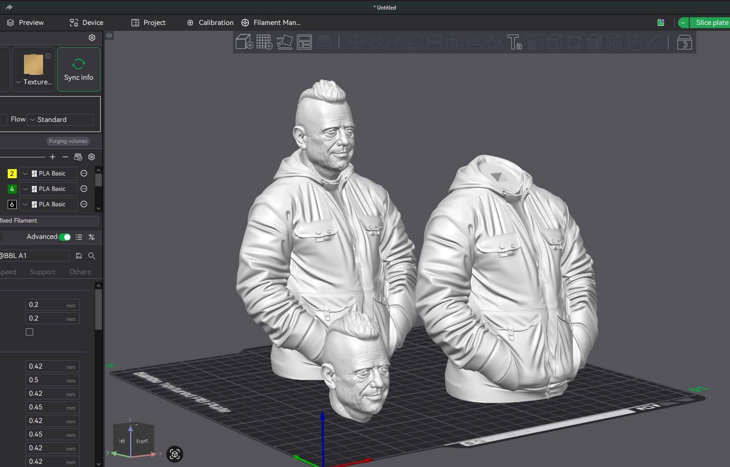Save the process preset with the disk icon
Image resolution: width=730 pixels, height=467 pixels.
(x=79, y=256)
